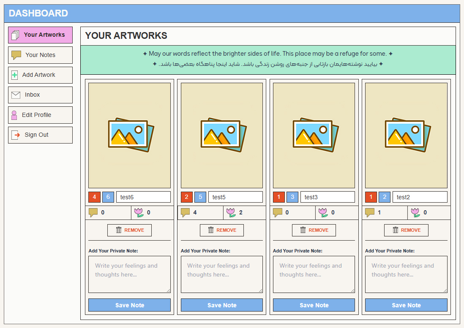The height and width of the screenshot is (328, 464).
Task: Click the envelope Inbox icon
Action: coord(16,95)
